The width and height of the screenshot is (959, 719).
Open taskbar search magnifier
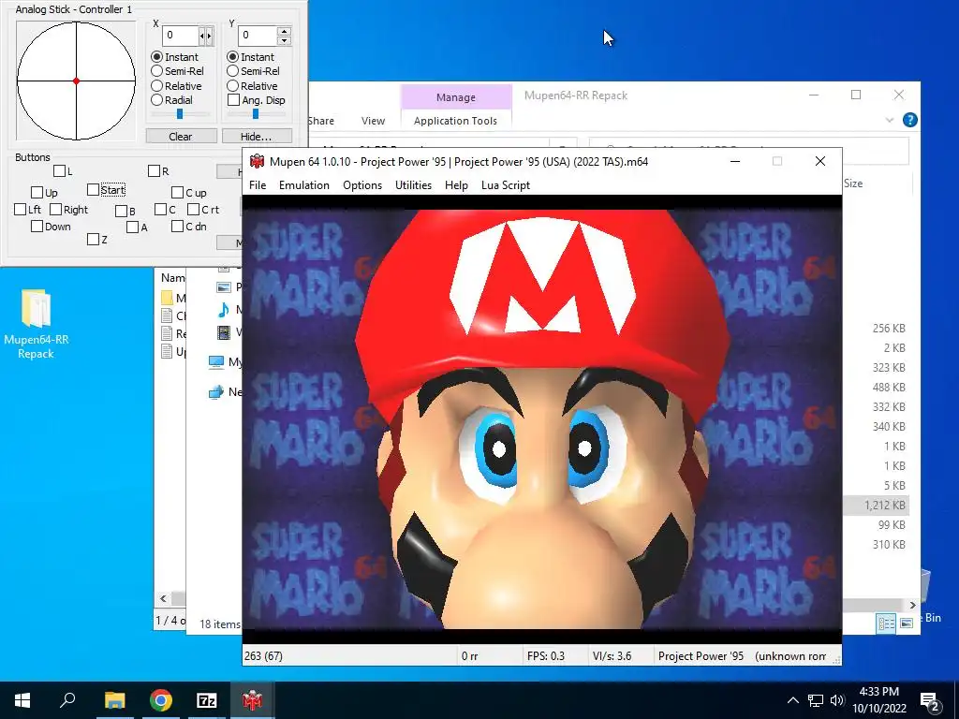67,700
